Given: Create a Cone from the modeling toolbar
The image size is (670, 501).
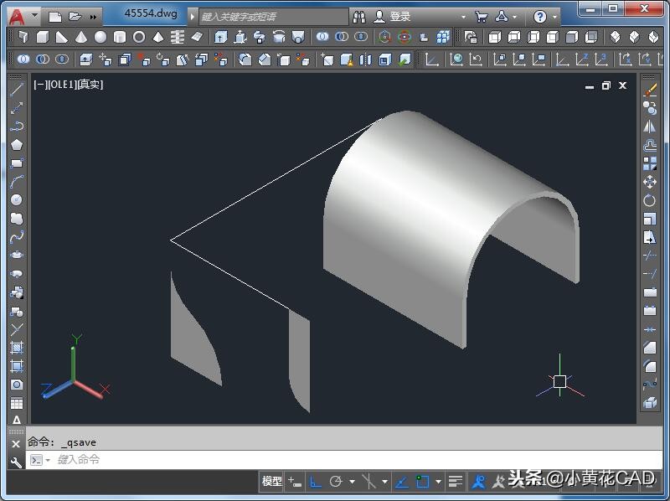Looking at the screenshot, I should [x=81, y=38].
